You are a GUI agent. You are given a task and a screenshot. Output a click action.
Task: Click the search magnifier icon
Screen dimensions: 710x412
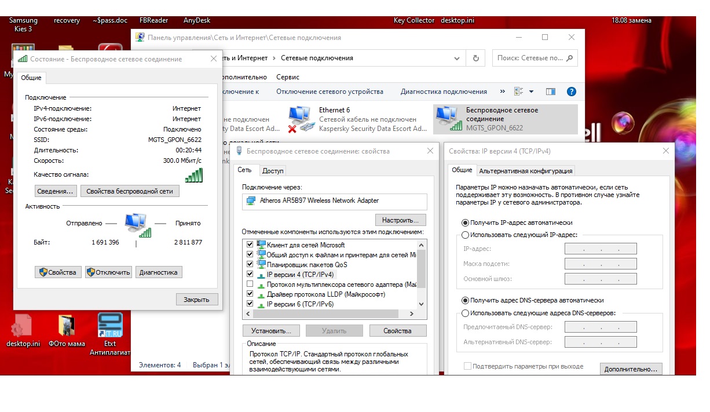570,58
